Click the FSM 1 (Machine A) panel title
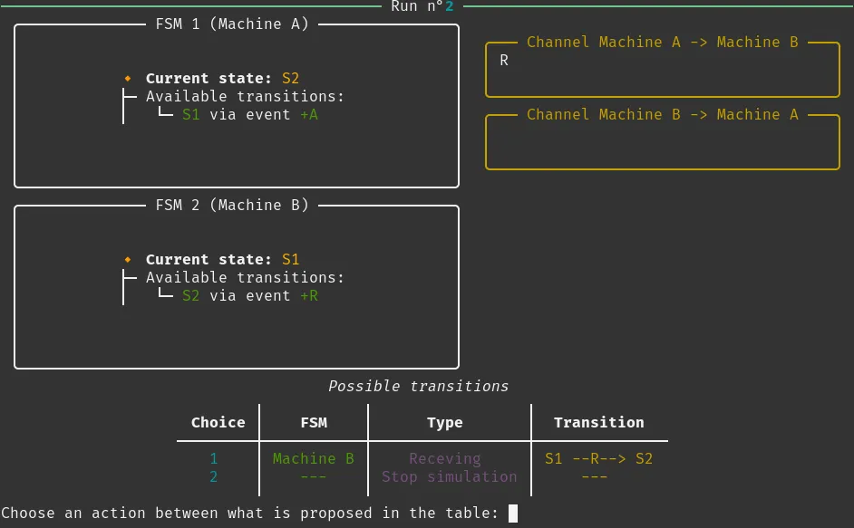The width and height of the screenshot is (854, 528). 232,24
